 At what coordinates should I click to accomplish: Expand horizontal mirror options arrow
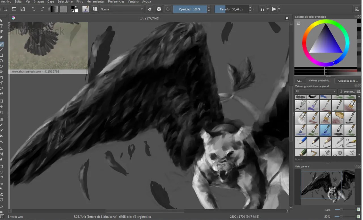[268, 9]
